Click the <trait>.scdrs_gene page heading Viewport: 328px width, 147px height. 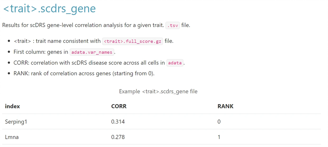point(49,9)
